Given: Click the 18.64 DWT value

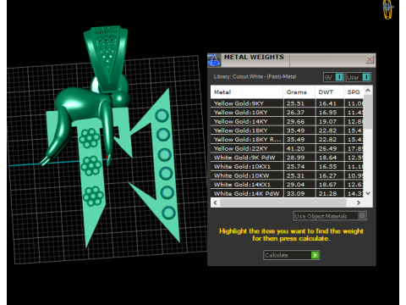Looking at the screenshot, I should click(327, 158).
